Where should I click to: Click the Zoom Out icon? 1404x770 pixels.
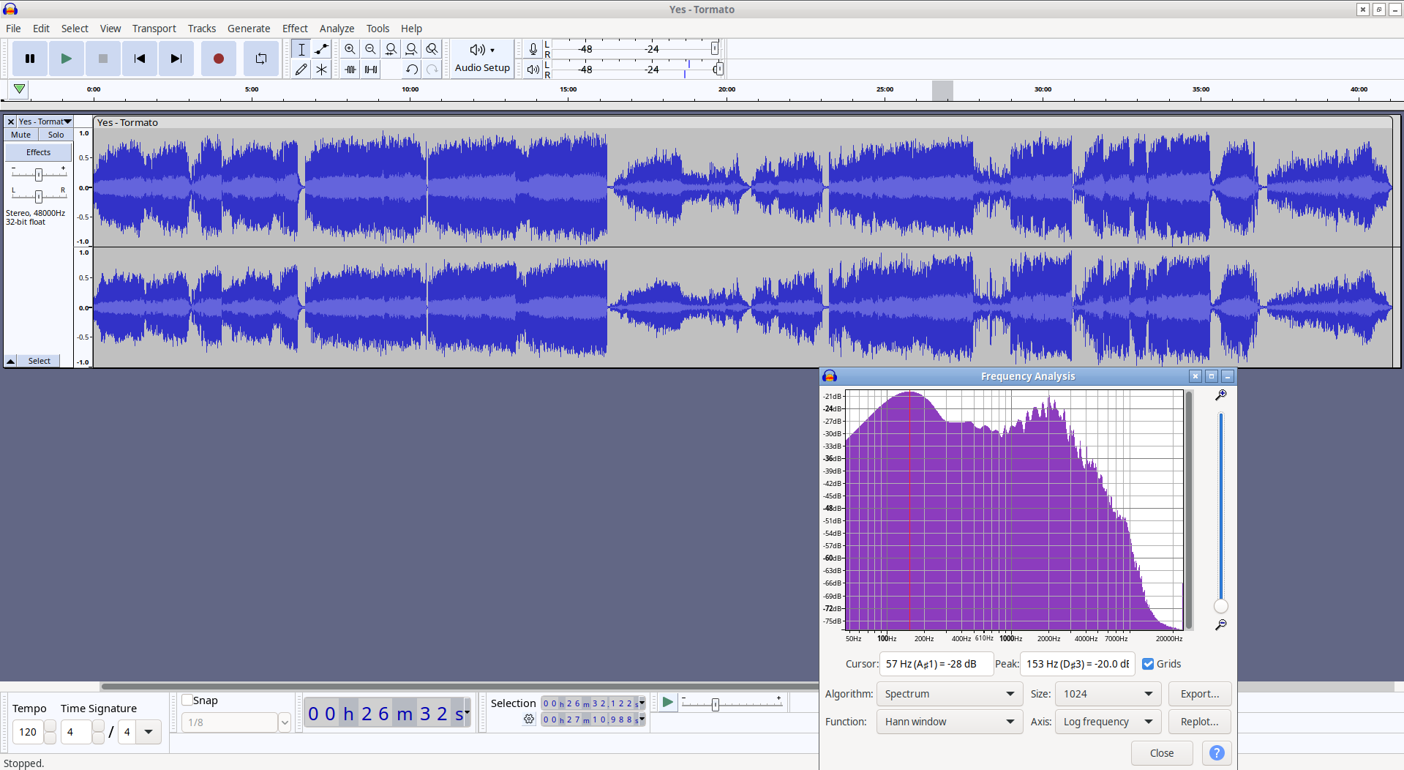tap(371, 49)
